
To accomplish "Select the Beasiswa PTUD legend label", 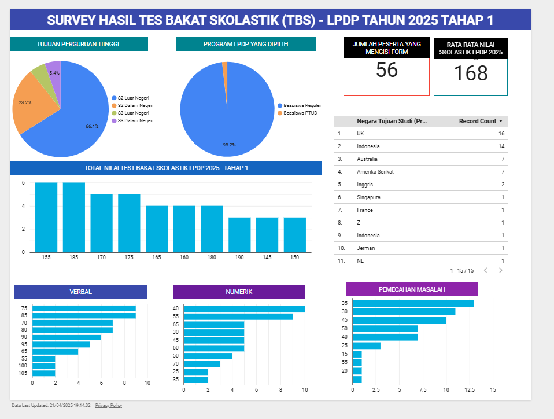I will 300,113.
